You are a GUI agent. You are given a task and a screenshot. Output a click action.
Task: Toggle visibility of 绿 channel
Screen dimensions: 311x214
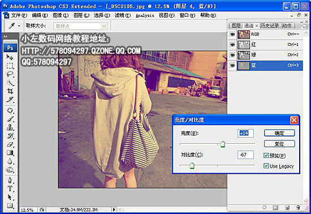coord(232,55)
